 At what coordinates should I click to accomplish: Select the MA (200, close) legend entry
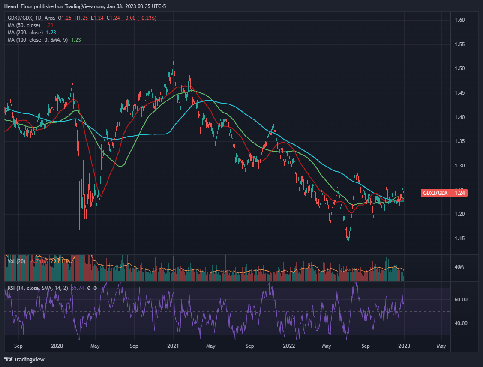(x=25, y=32)
